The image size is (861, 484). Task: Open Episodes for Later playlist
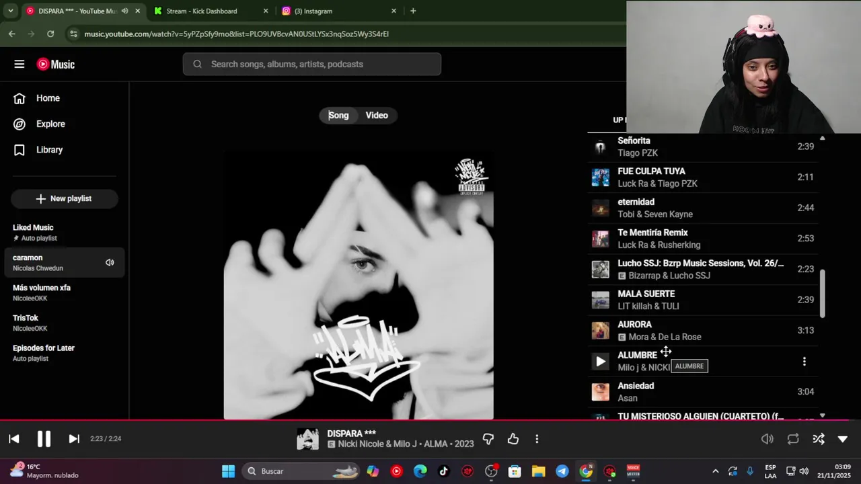pyautogui.click(x=64, y=353)
